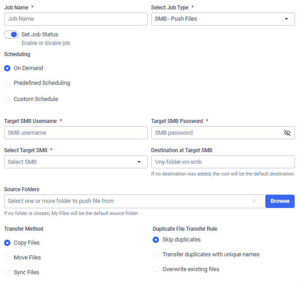Click the Job Name input field
The image size is (299, 281).
[x=75, y=19]
